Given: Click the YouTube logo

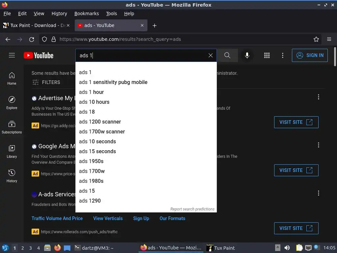Looking at the screenshot, I should pyautogui.click(x=39, y=55).
